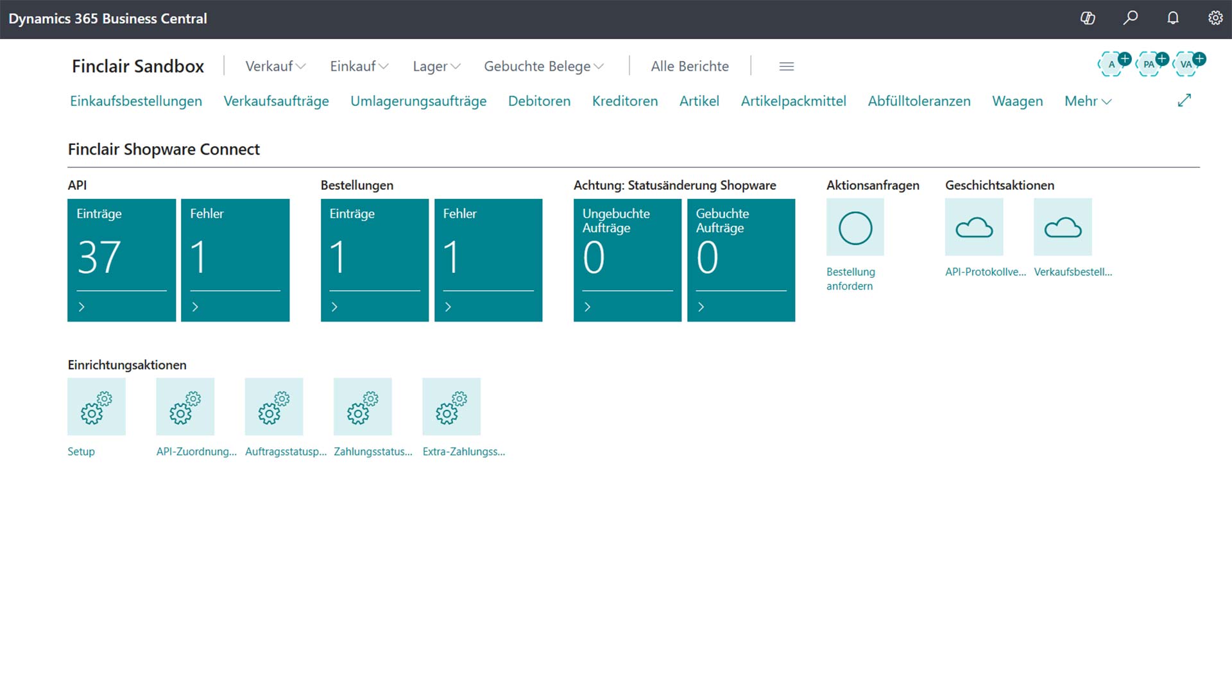Open the API-Protokollve... cloud icon

974,227
